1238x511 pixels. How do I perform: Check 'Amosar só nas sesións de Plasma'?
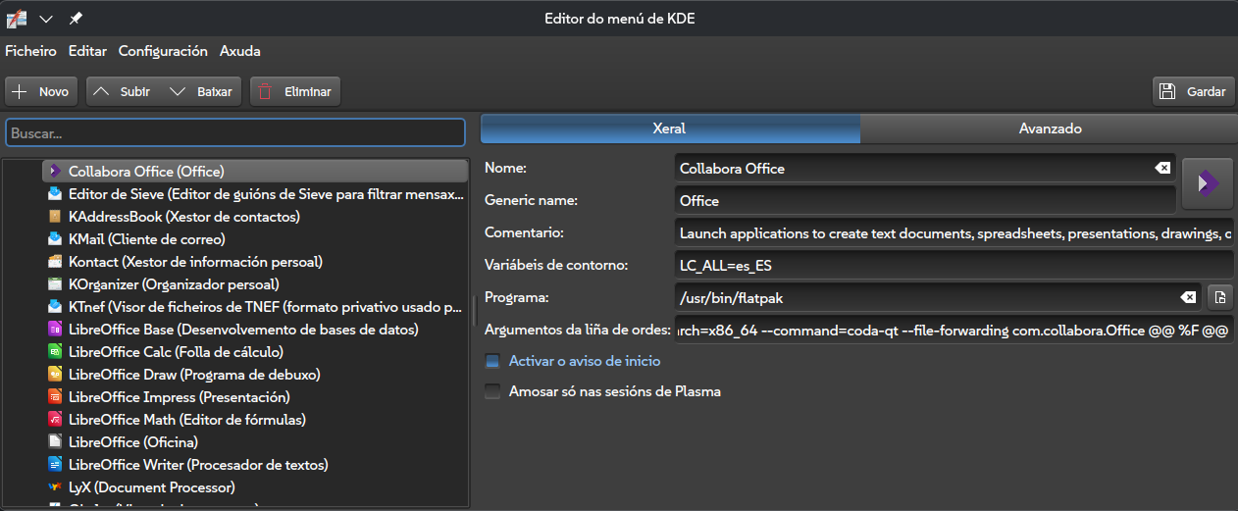pos(493,391)
